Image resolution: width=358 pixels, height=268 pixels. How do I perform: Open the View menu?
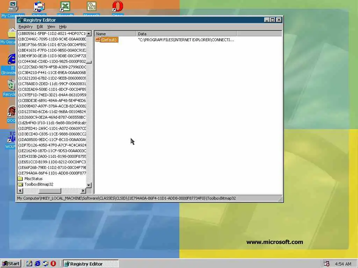[51, 27]
